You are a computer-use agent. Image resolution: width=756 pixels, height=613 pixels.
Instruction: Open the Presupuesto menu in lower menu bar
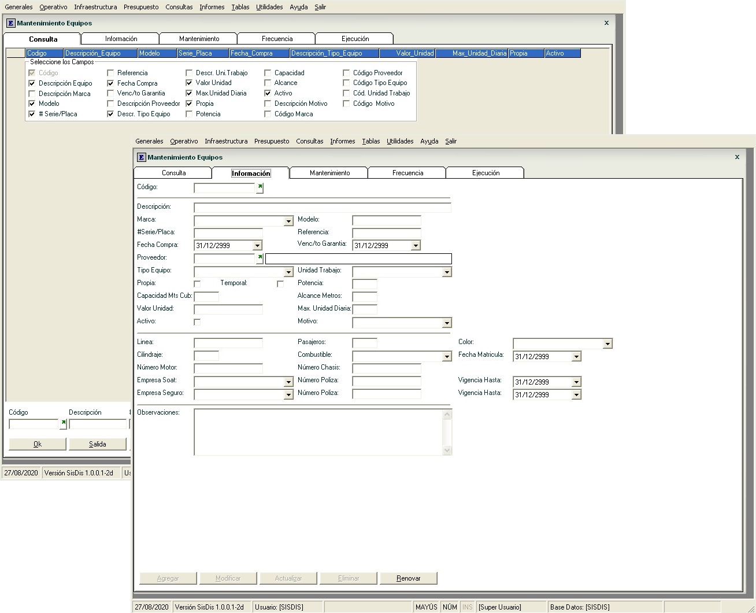[x=272, y=141]
